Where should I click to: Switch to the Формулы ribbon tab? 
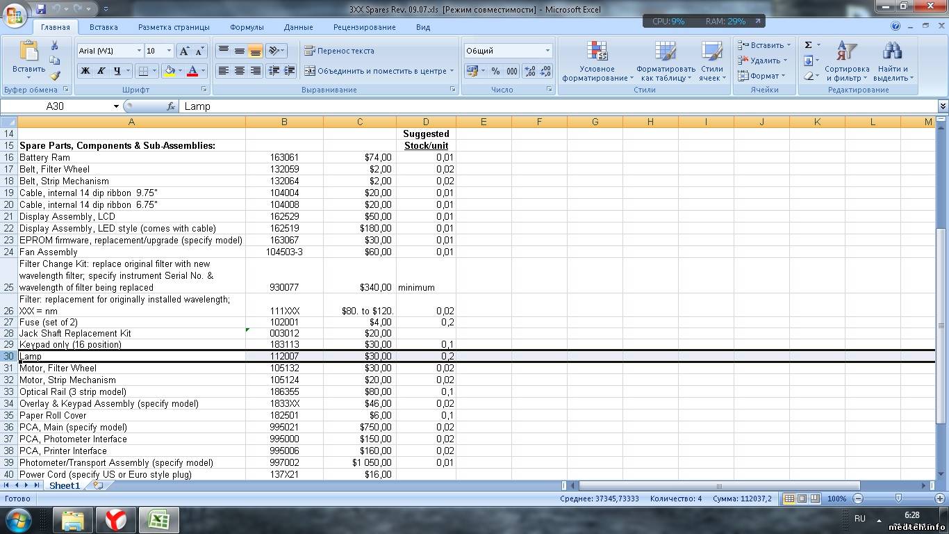click(247, 27)
